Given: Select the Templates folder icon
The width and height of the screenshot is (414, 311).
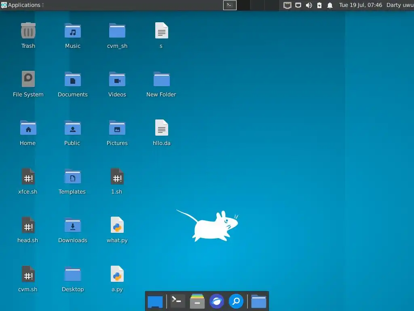Looking at the screenshot, I should coord(73,177).
